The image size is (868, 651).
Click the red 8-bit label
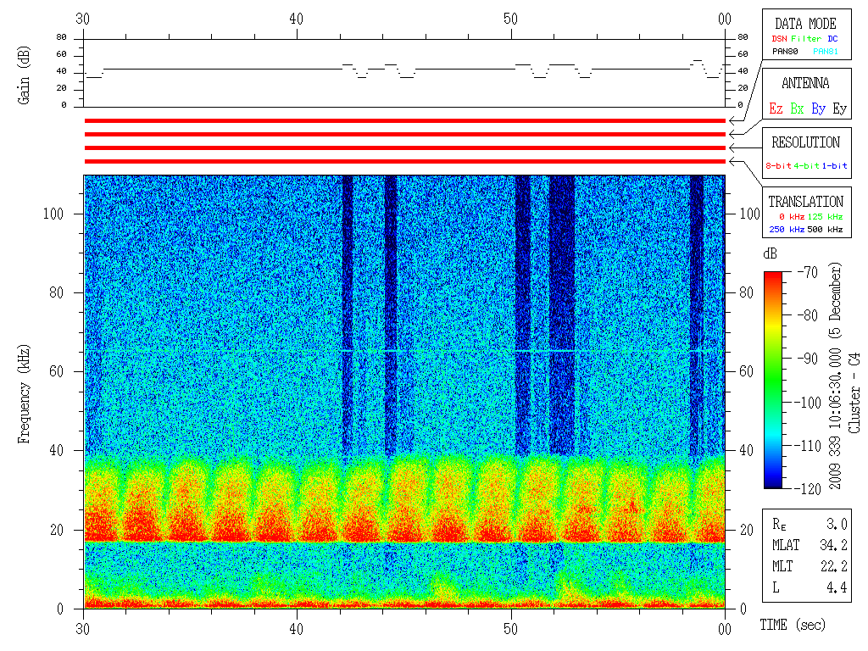778,165
